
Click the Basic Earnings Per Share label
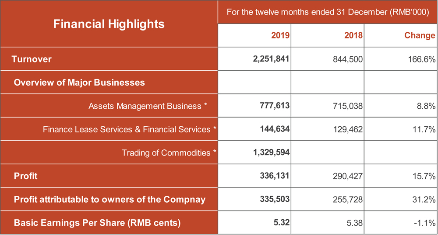click(x=97, y=223)
